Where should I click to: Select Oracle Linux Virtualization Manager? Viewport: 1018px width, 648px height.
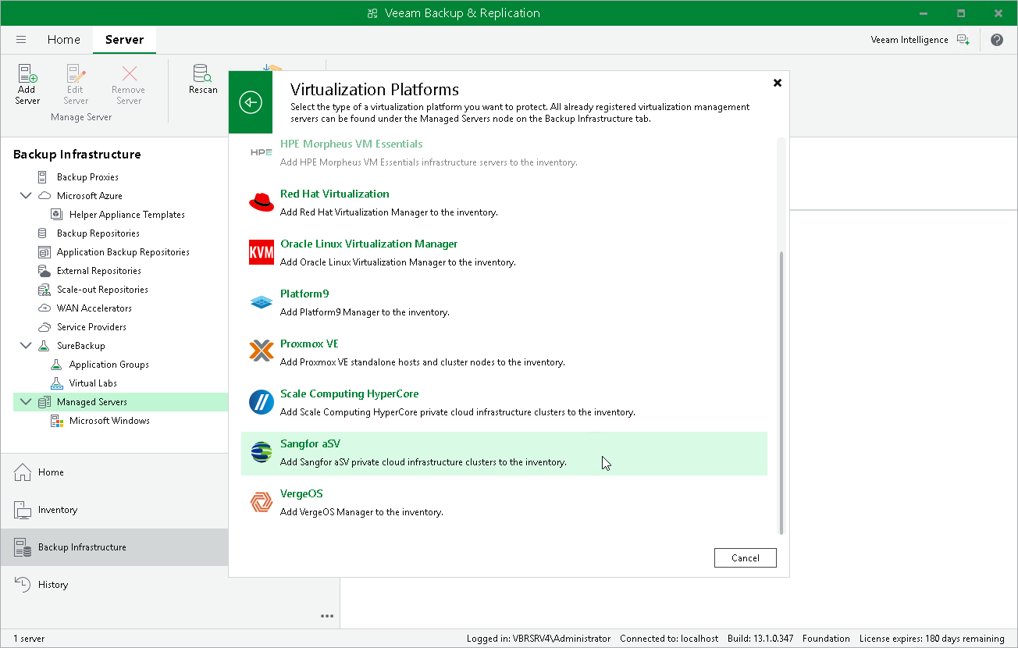504,253
